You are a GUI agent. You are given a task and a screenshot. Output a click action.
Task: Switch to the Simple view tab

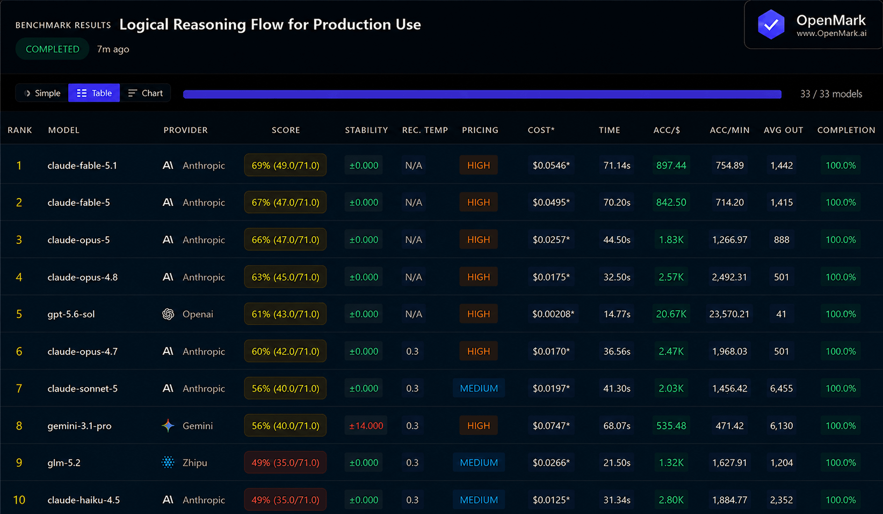click(42, 93)
